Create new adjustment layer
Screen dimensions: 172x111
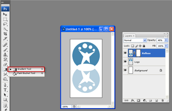point(144,100)
